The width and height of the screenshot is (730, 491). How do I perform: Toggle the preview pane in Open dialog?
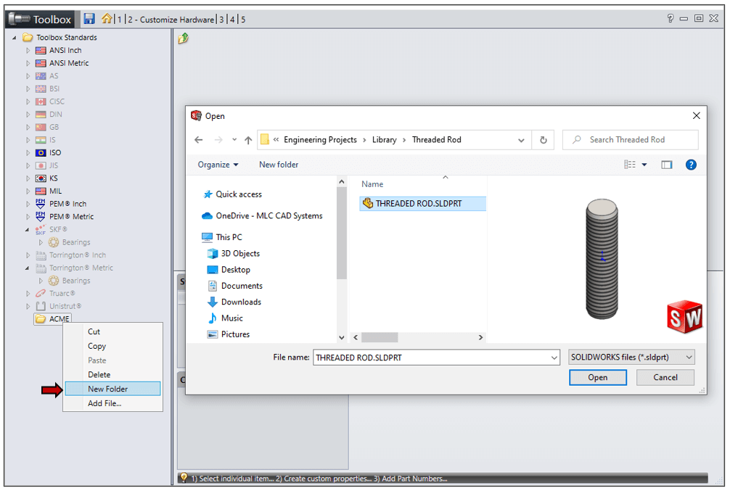(x=667, y=165)
